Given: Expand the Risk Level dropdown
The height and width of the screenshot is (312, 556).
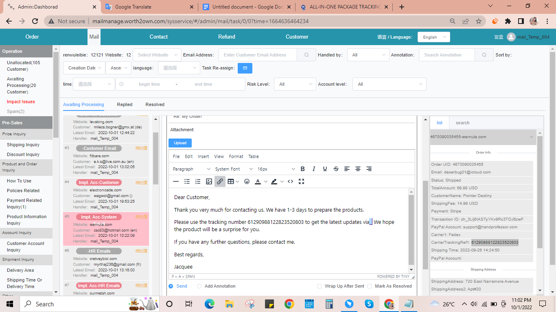Looking at the screenshot, I should 295,84.
